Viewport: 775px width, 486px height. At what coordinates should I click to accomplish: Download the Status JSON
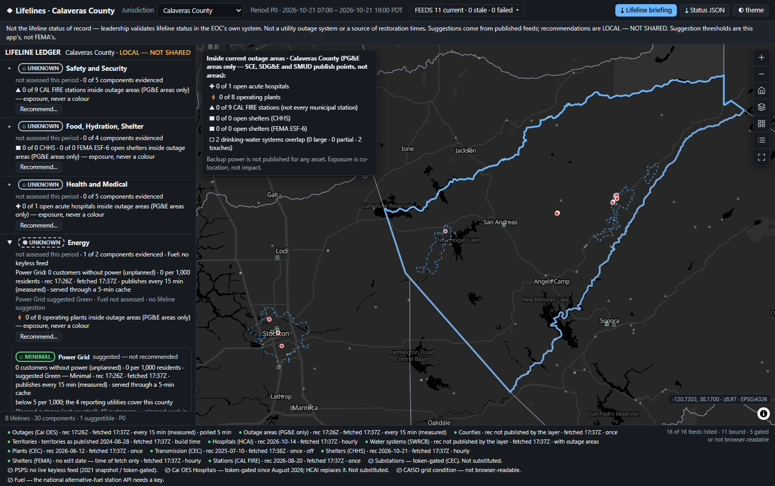point(704,10)
